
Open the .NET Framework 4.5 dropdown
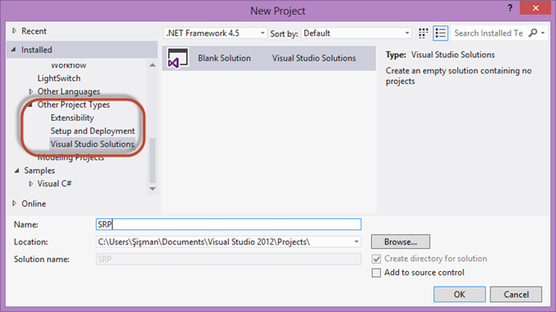coord(215,33)
